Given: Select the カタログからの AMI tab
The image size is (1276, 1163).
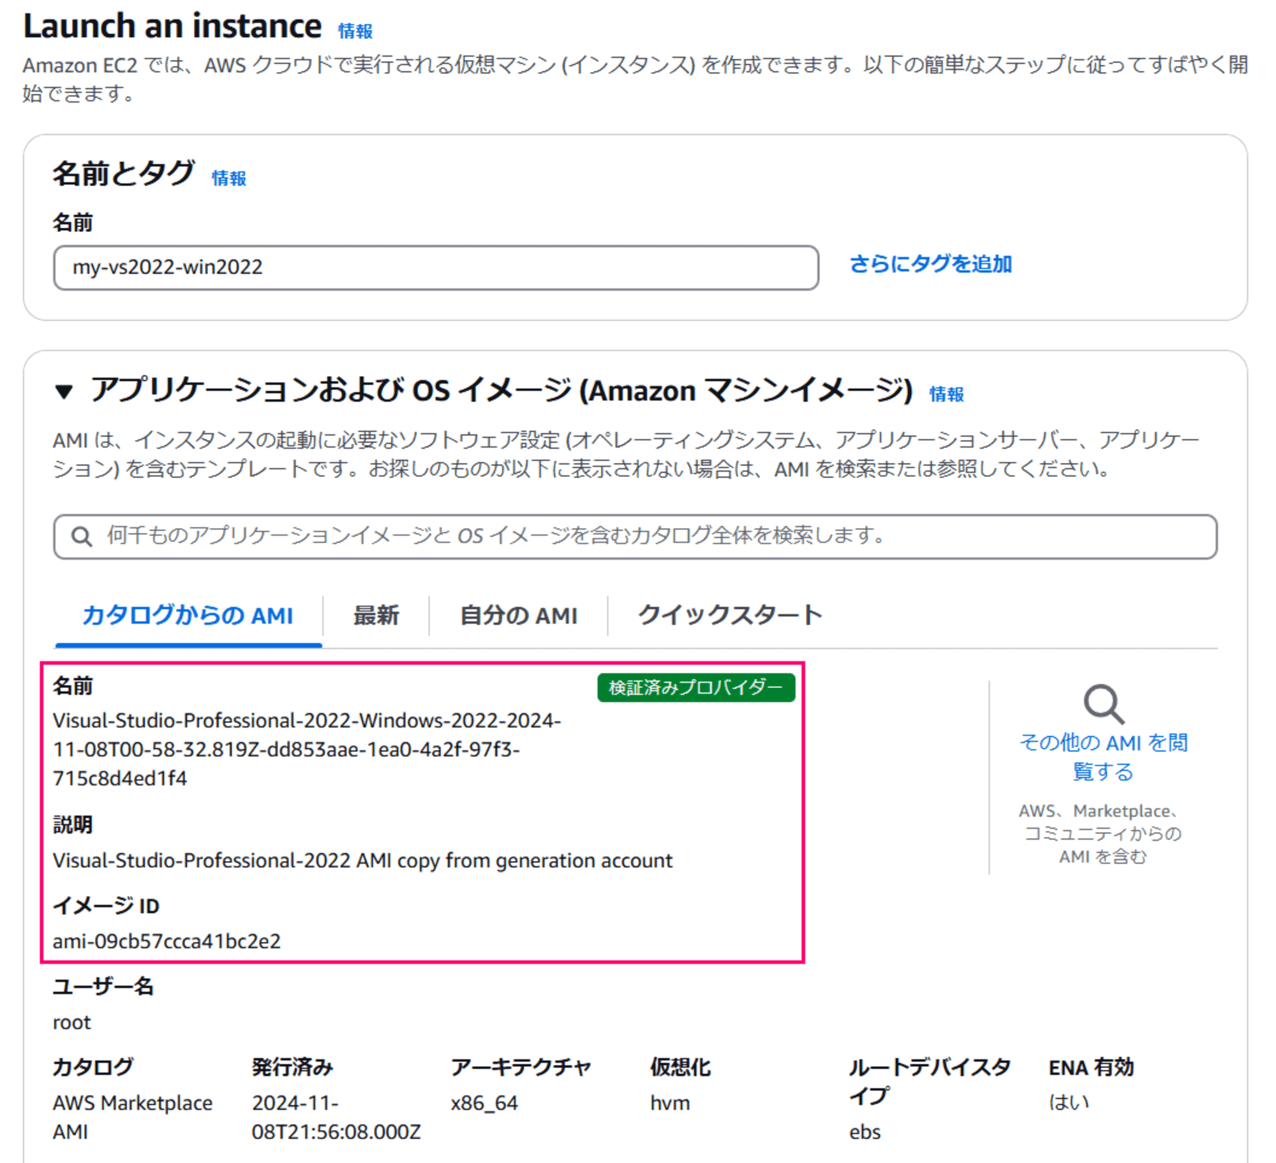Looking at the screenshot, I should point(188,615).
